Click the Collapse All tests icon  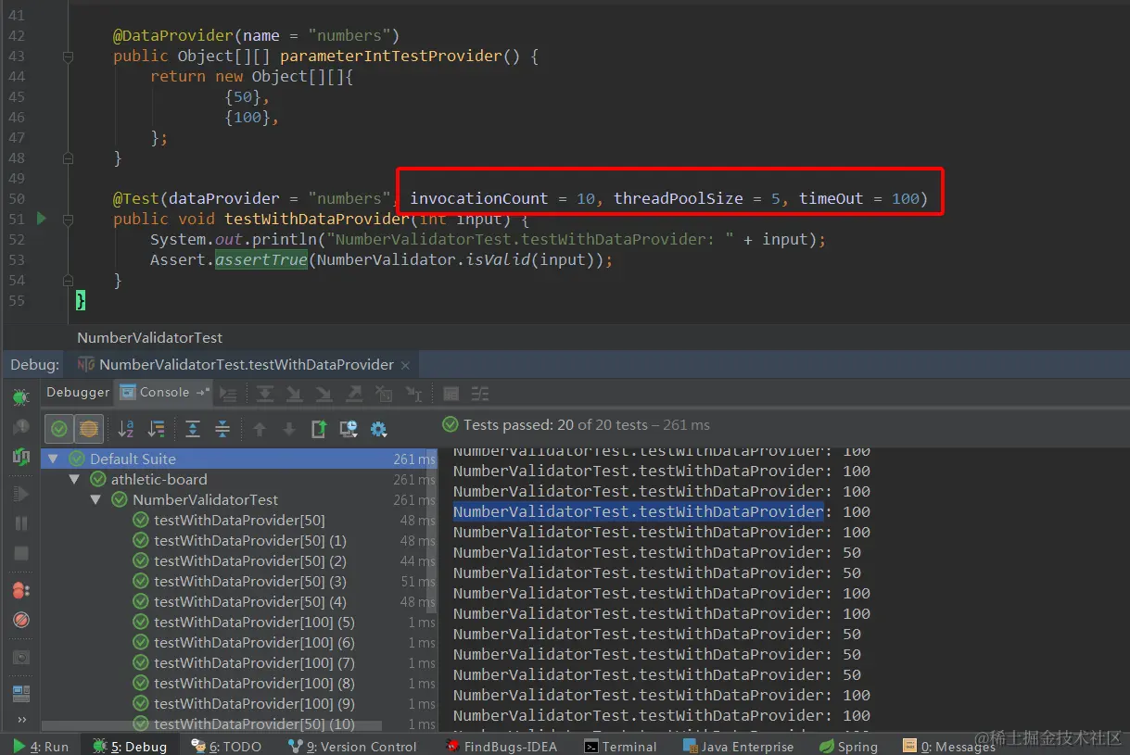[x=222, y=429]
